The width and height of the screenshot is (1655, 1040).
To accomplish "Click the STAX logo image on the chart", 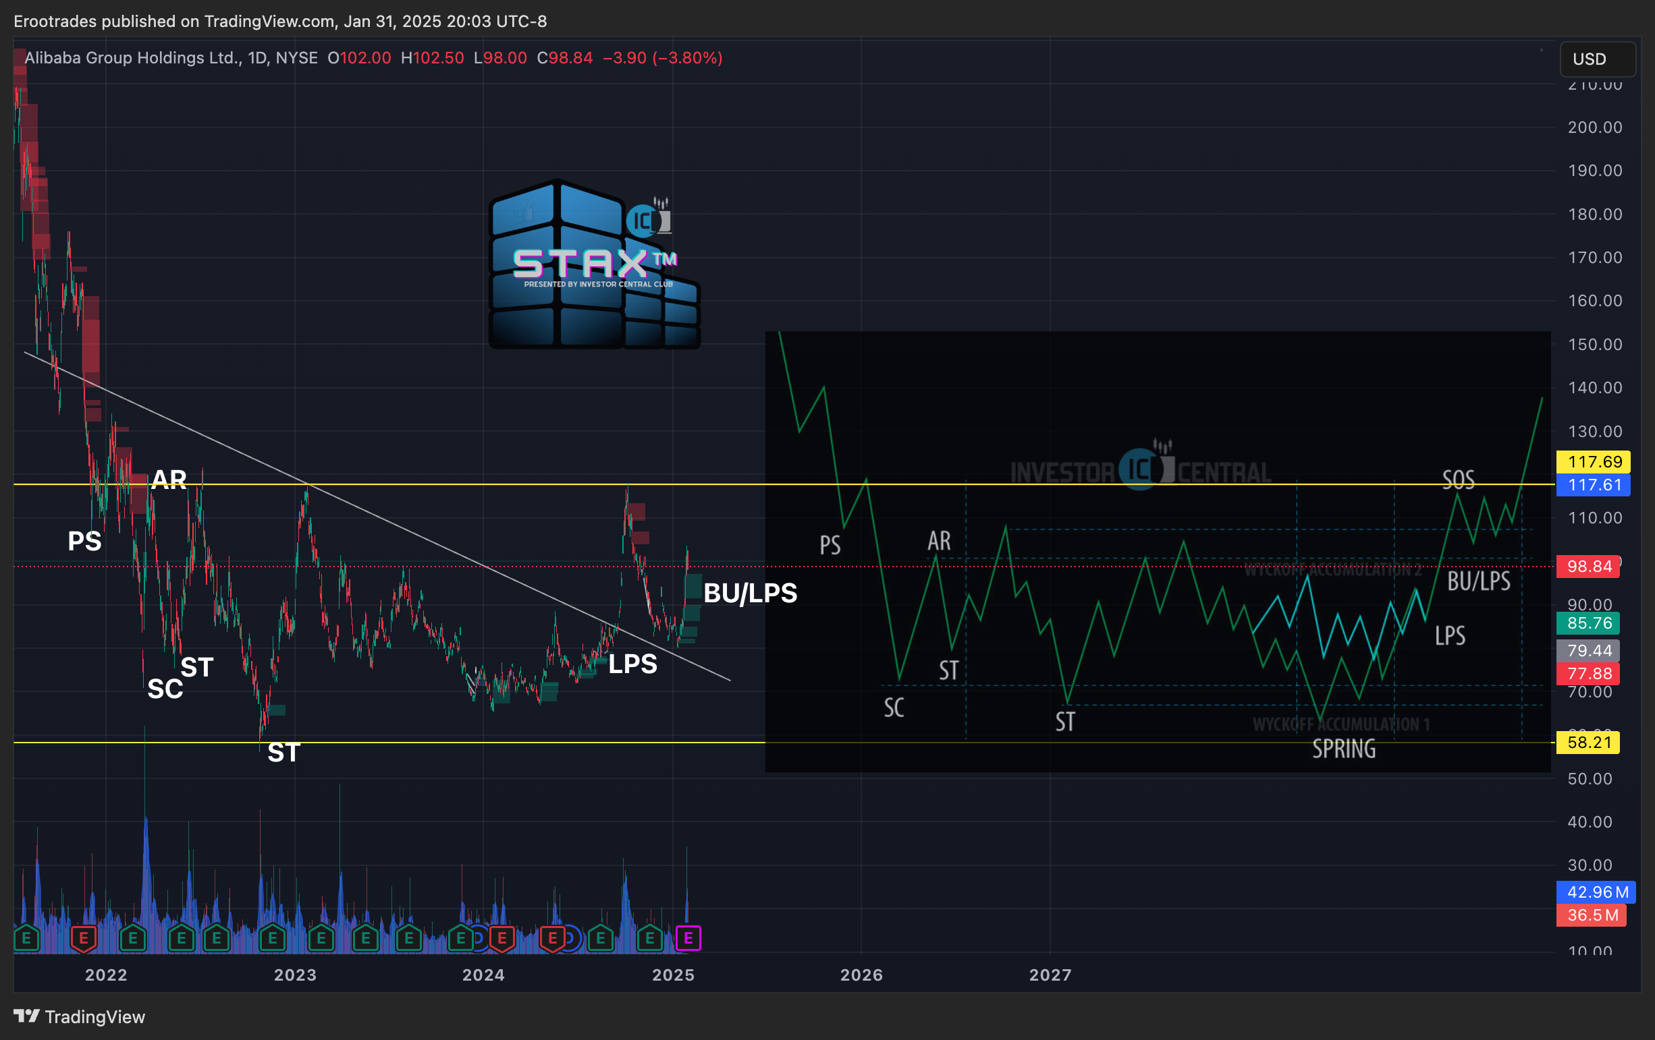I will [x=595, y=264].
